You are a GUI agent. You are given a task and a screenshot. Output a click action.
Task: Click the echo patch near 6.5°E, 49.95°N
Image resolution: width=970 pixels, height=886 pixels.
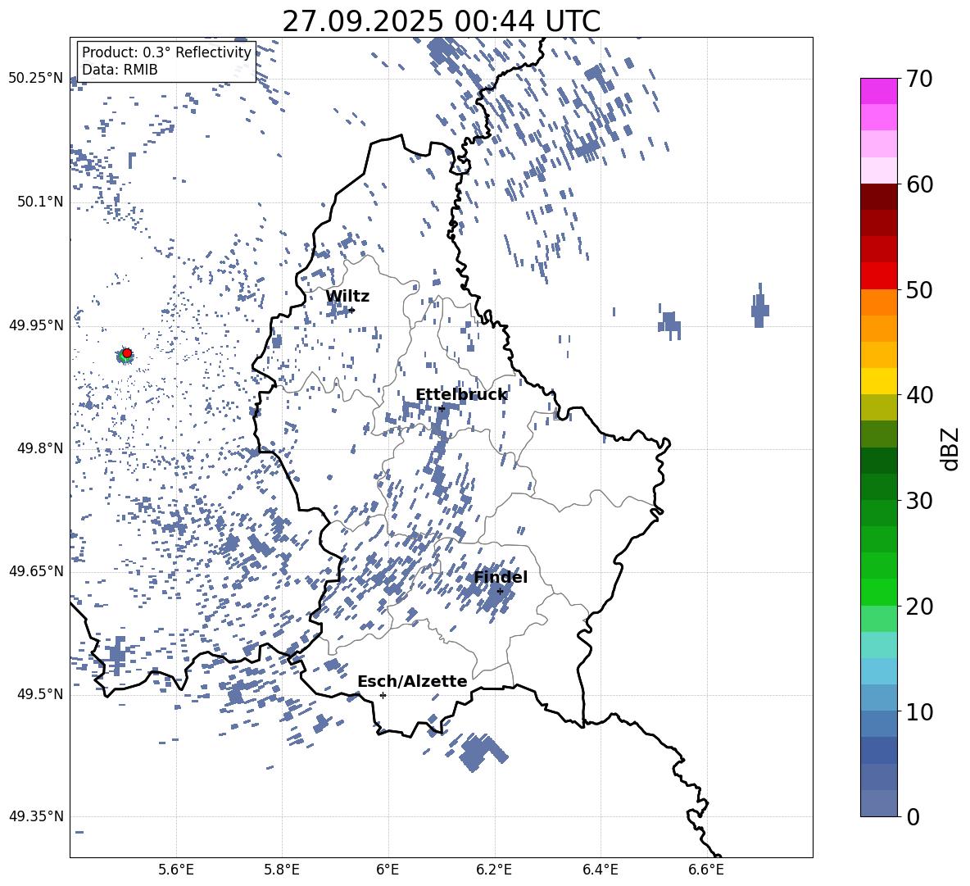pos(670,321)
